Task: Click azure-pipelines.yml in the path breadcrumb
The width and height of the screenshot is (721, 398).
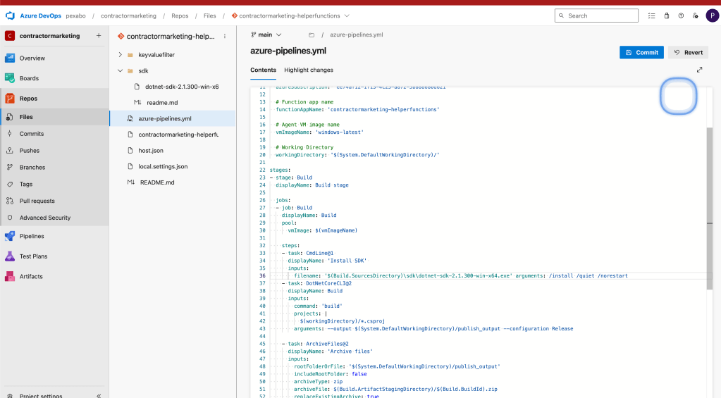Action: (357, 35)
